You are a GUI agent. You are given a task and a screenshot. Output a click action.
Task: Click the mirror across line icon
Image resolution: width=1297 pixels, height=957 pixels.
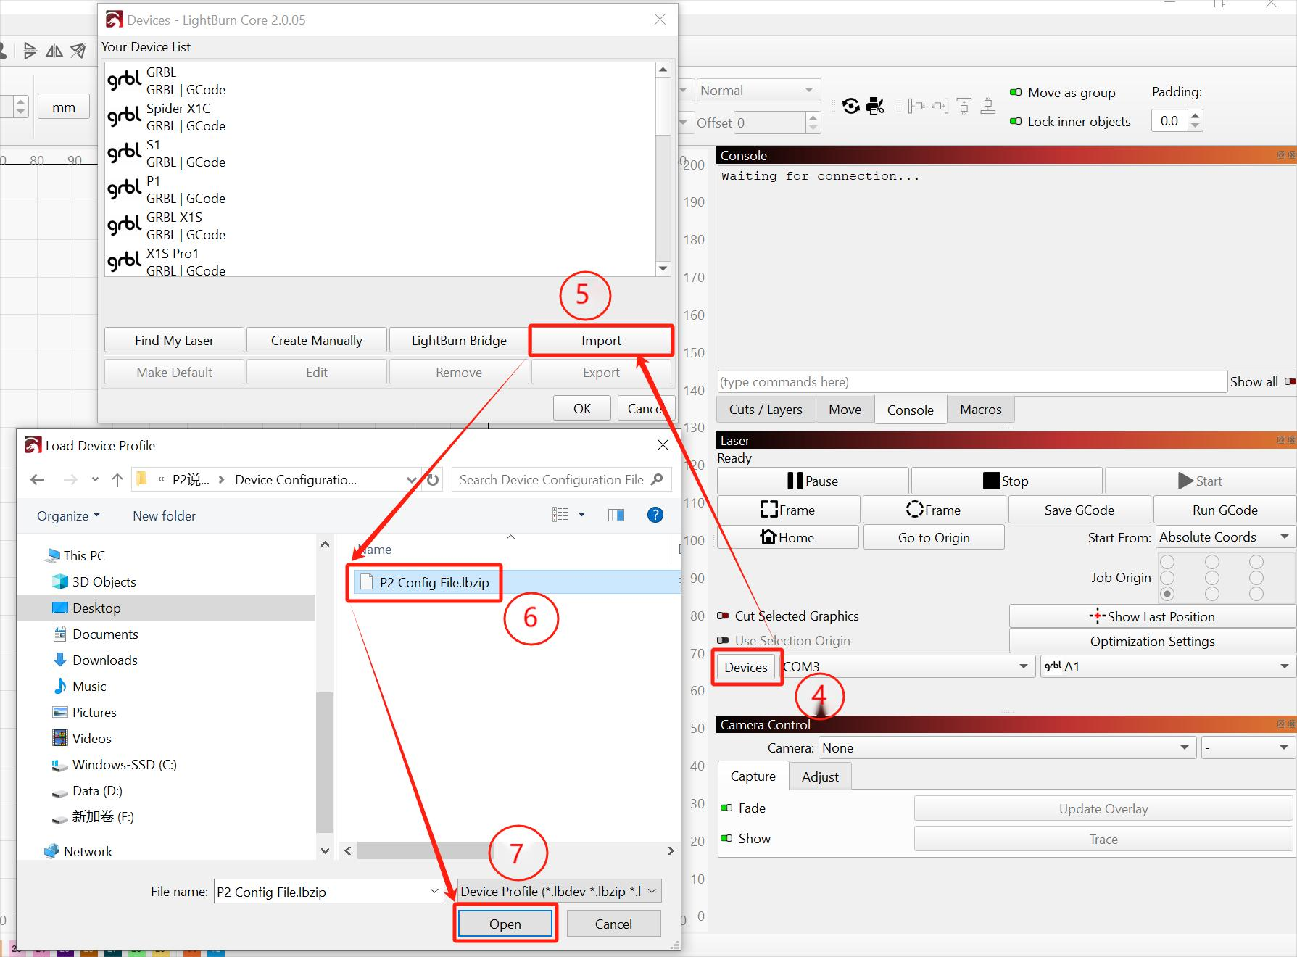point(78,51)
